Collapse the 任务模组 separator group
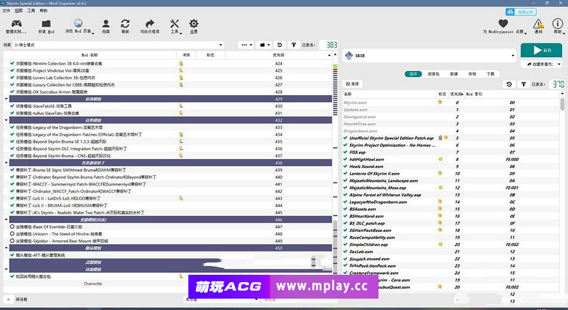 [x=7, y=120]
